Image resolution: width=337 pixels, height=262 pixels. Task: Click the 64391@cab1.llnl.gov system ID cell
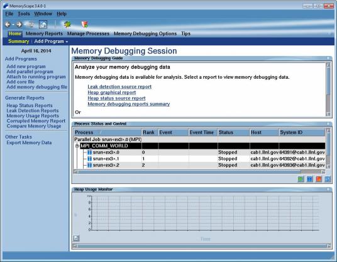coord(302,152)
